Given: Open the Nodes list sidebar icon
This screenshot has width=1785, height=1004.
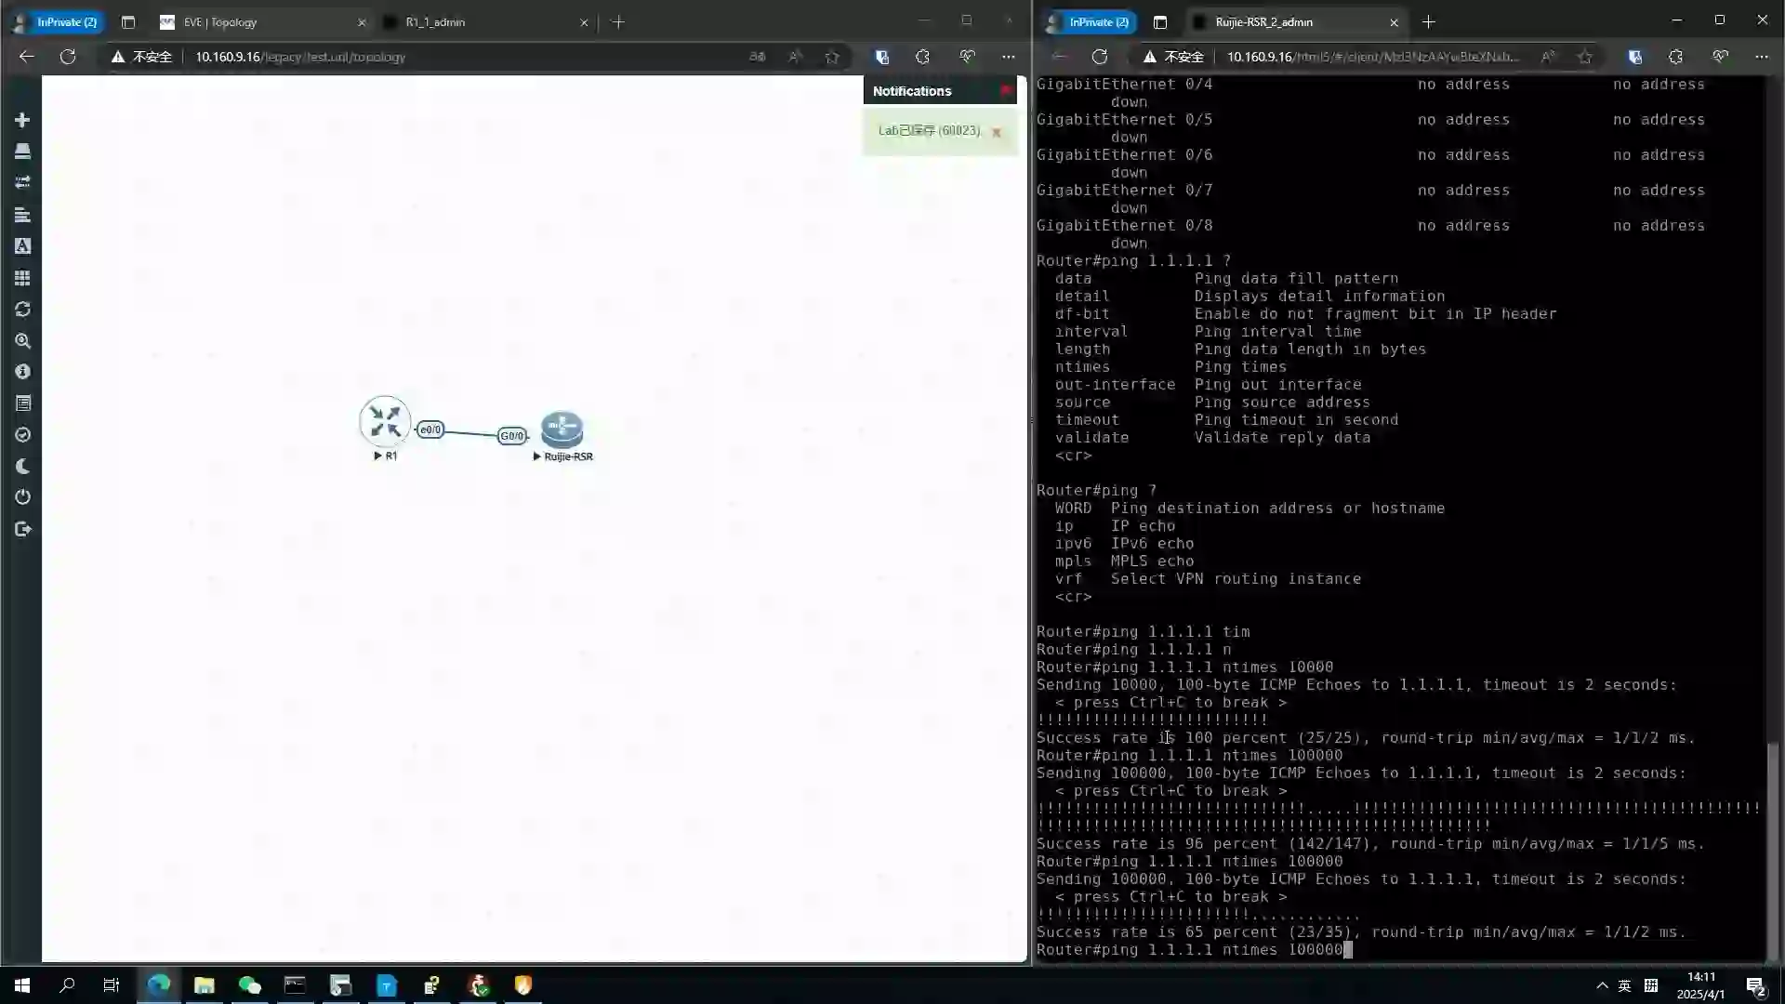Looking at the screenshot, I should pyautogui.click(x=22, y=152).
